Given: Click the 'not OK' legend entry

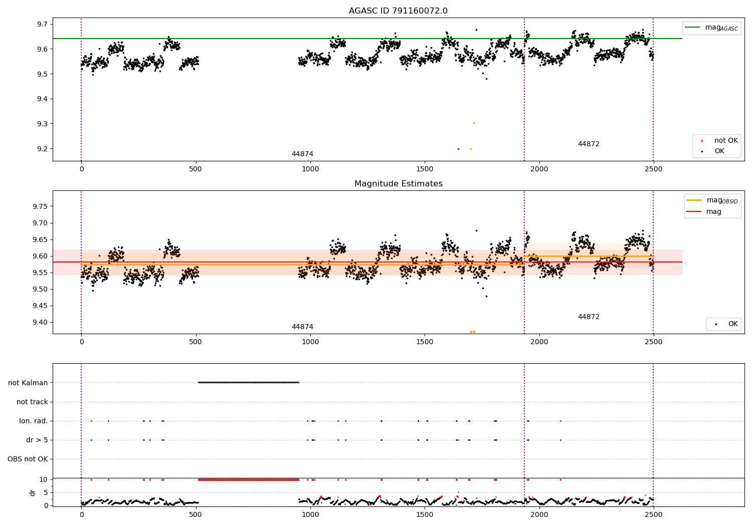Looking at the screenshot, I should click(719, 141).
